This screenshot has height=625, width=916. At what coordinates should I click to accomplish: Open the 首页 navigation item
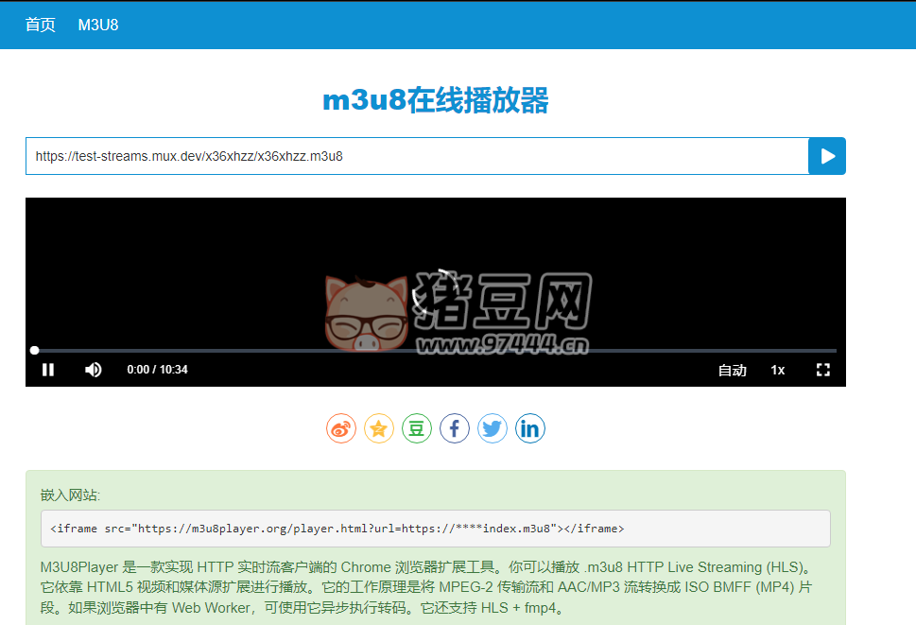click(x=40, y=25)
